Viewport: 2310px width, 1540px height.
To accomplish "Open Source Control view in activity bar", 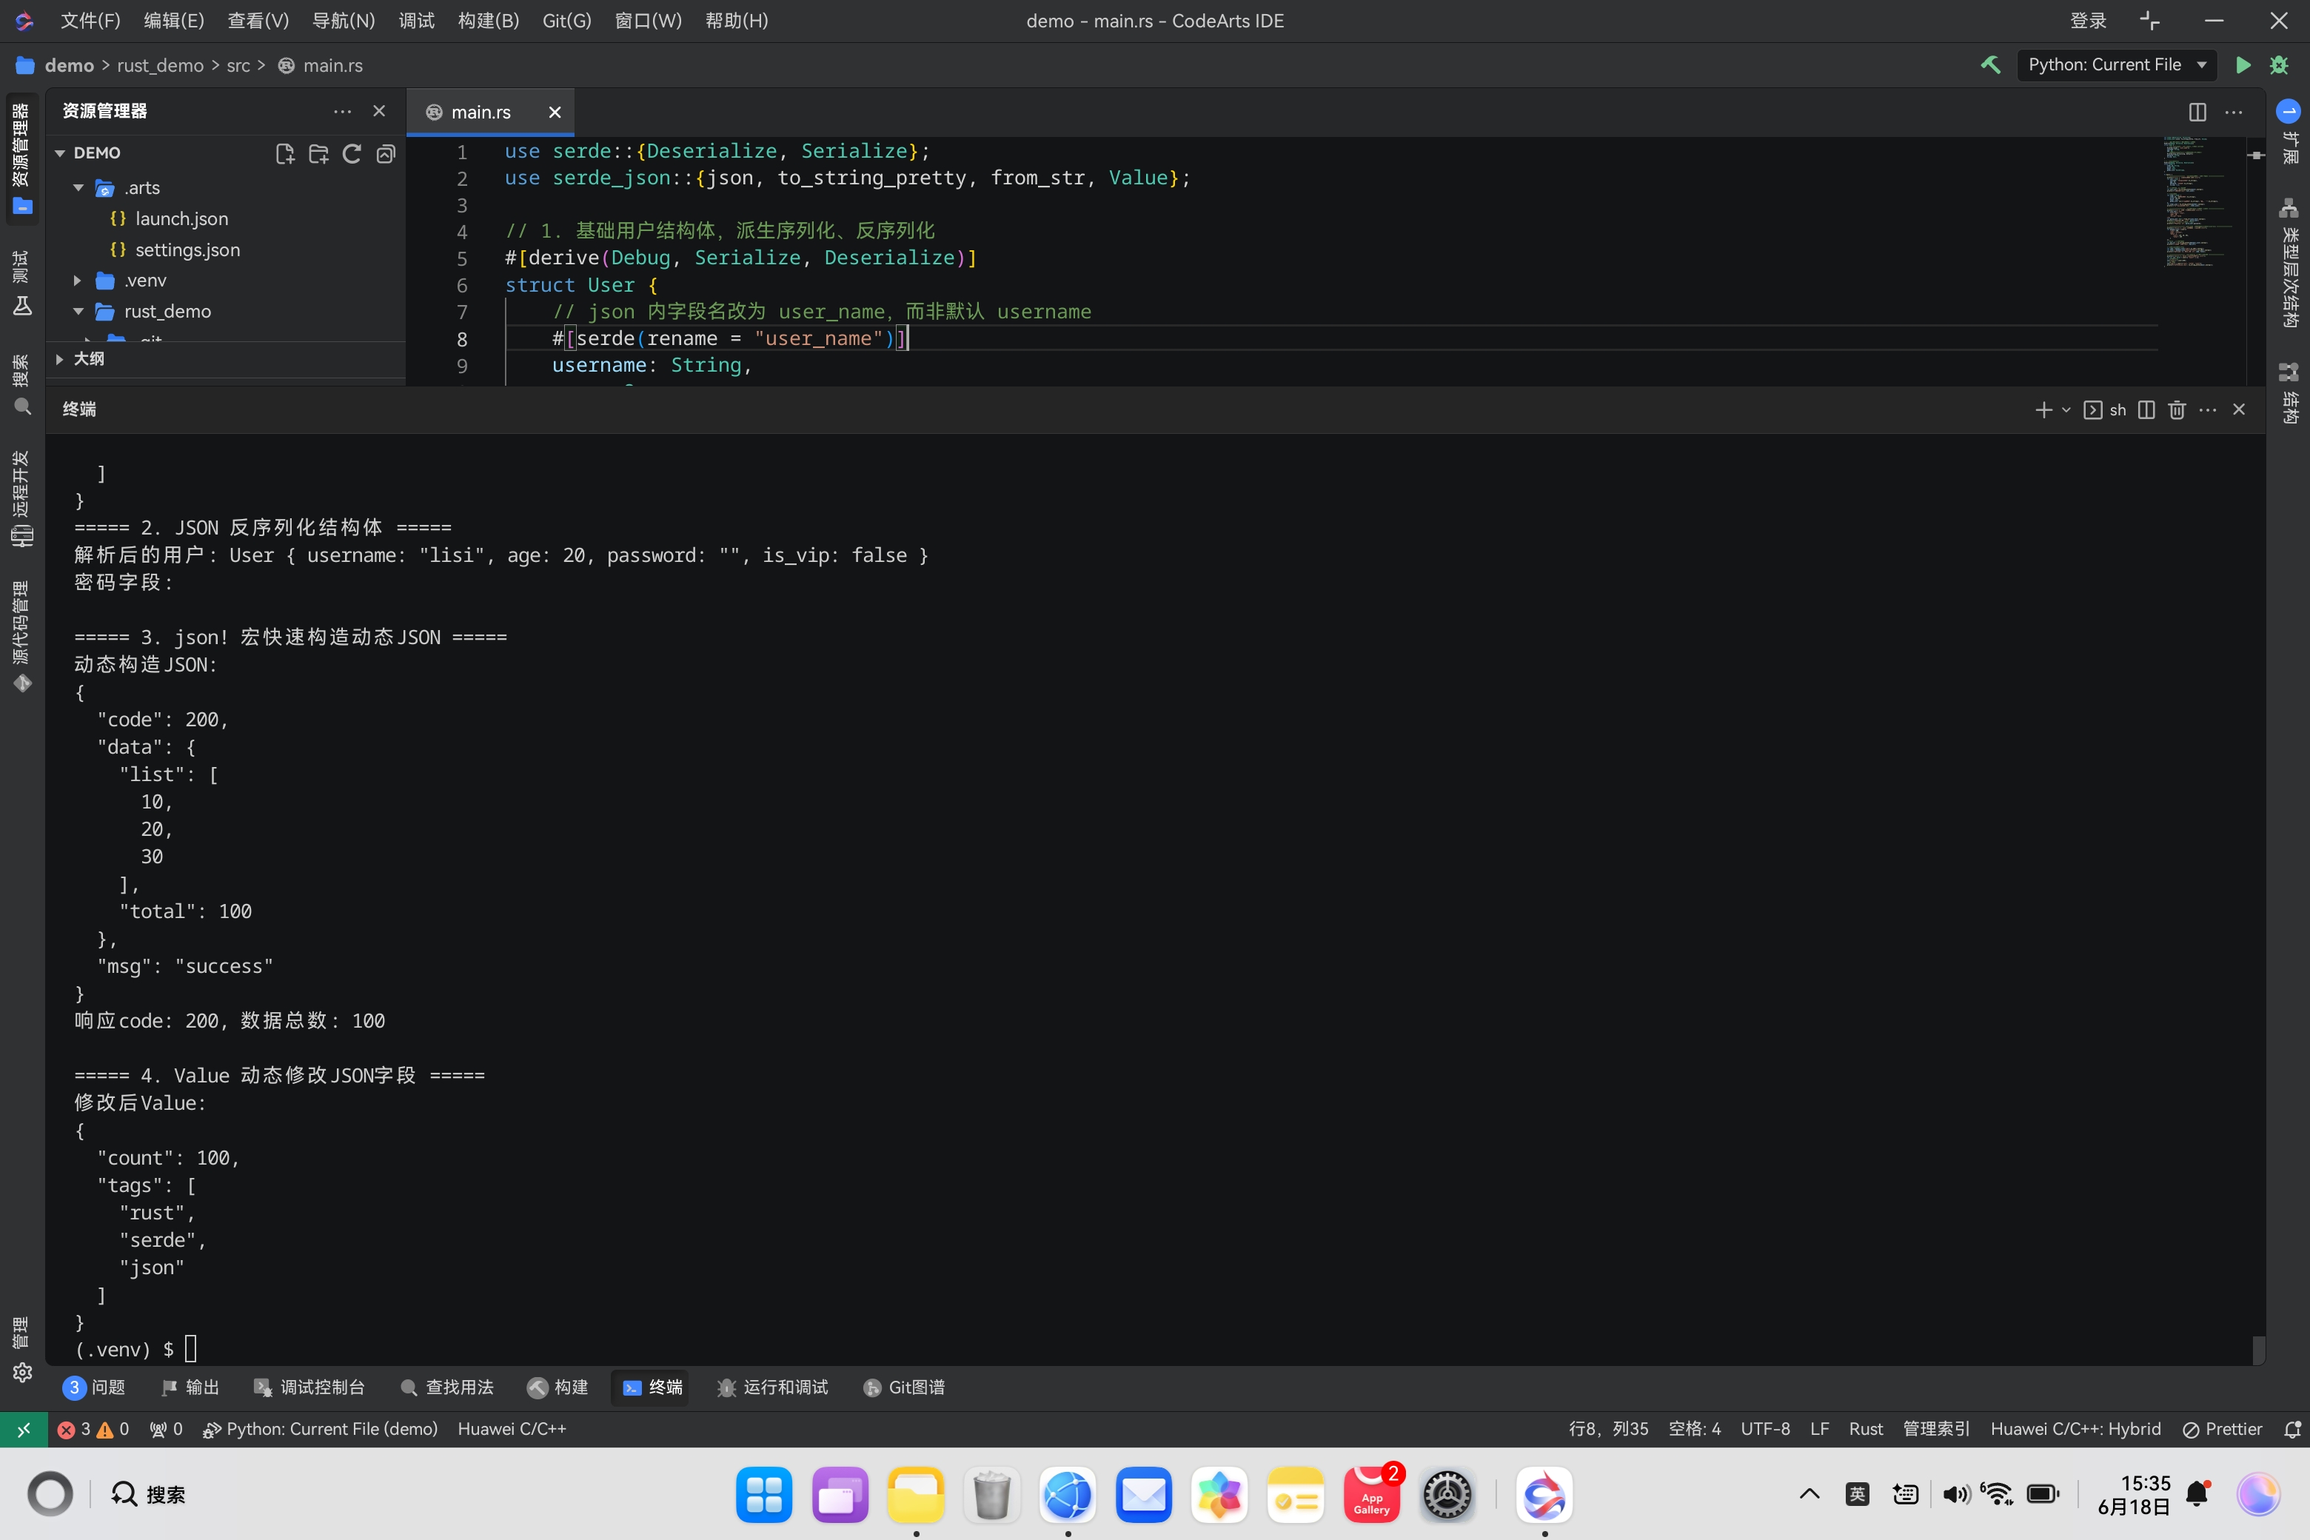I will point(21,637).
